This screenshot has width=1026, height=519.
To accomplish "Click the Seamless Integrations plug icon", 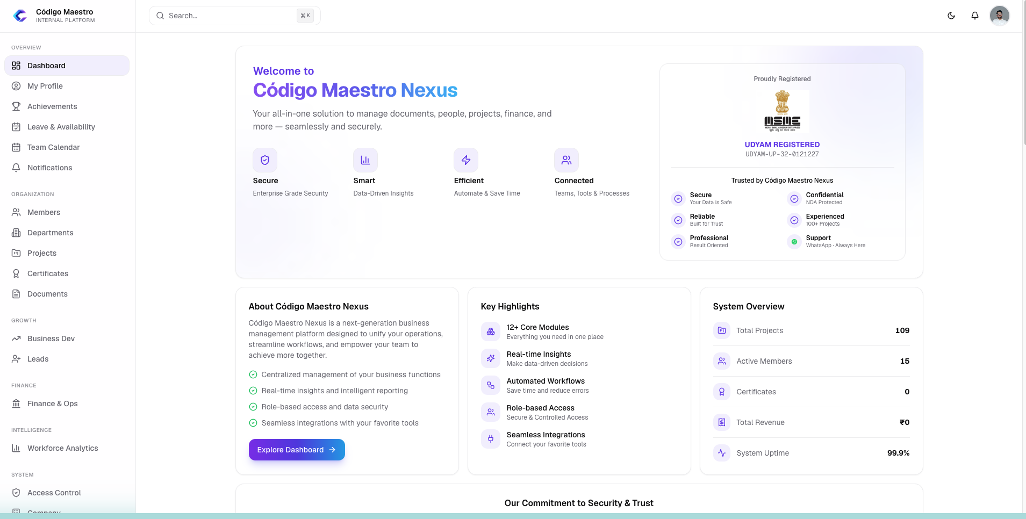I will point(491,439).
